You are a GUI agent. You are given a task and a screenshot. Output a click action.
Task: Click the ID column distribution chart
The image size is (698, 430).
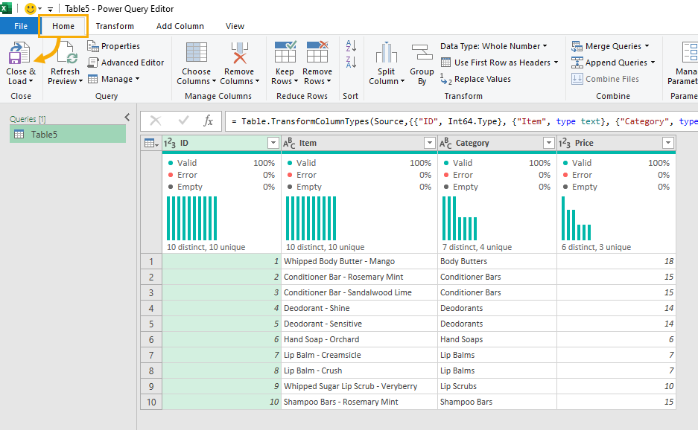click(192, 218)
